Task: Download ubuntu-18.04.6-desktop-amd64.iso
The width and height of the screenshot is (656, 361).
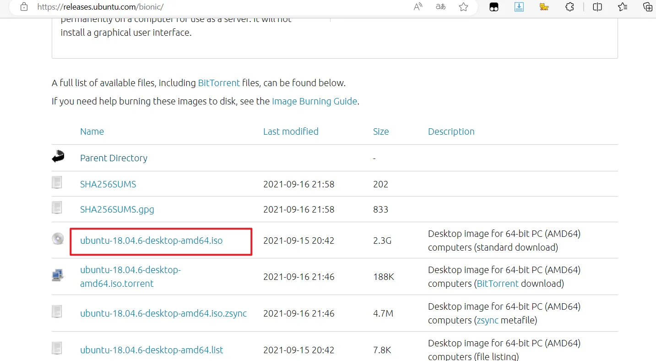Action: click(151, 241)
